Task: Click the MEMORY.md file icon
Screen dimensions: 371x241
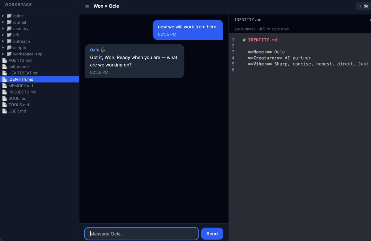Action: (4, 85)
